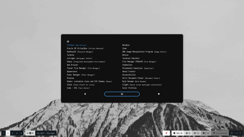
Task: Skip to next track in bar
Action: coord(33,133)
